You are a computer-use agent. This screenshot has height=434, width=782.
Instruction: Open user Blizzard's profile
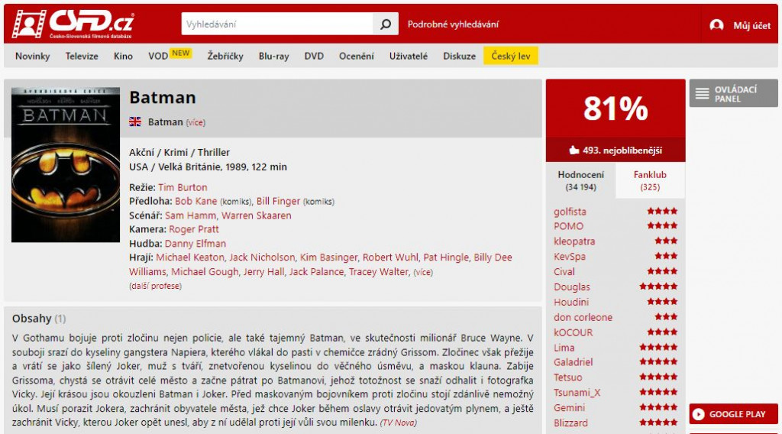(570, 423)
